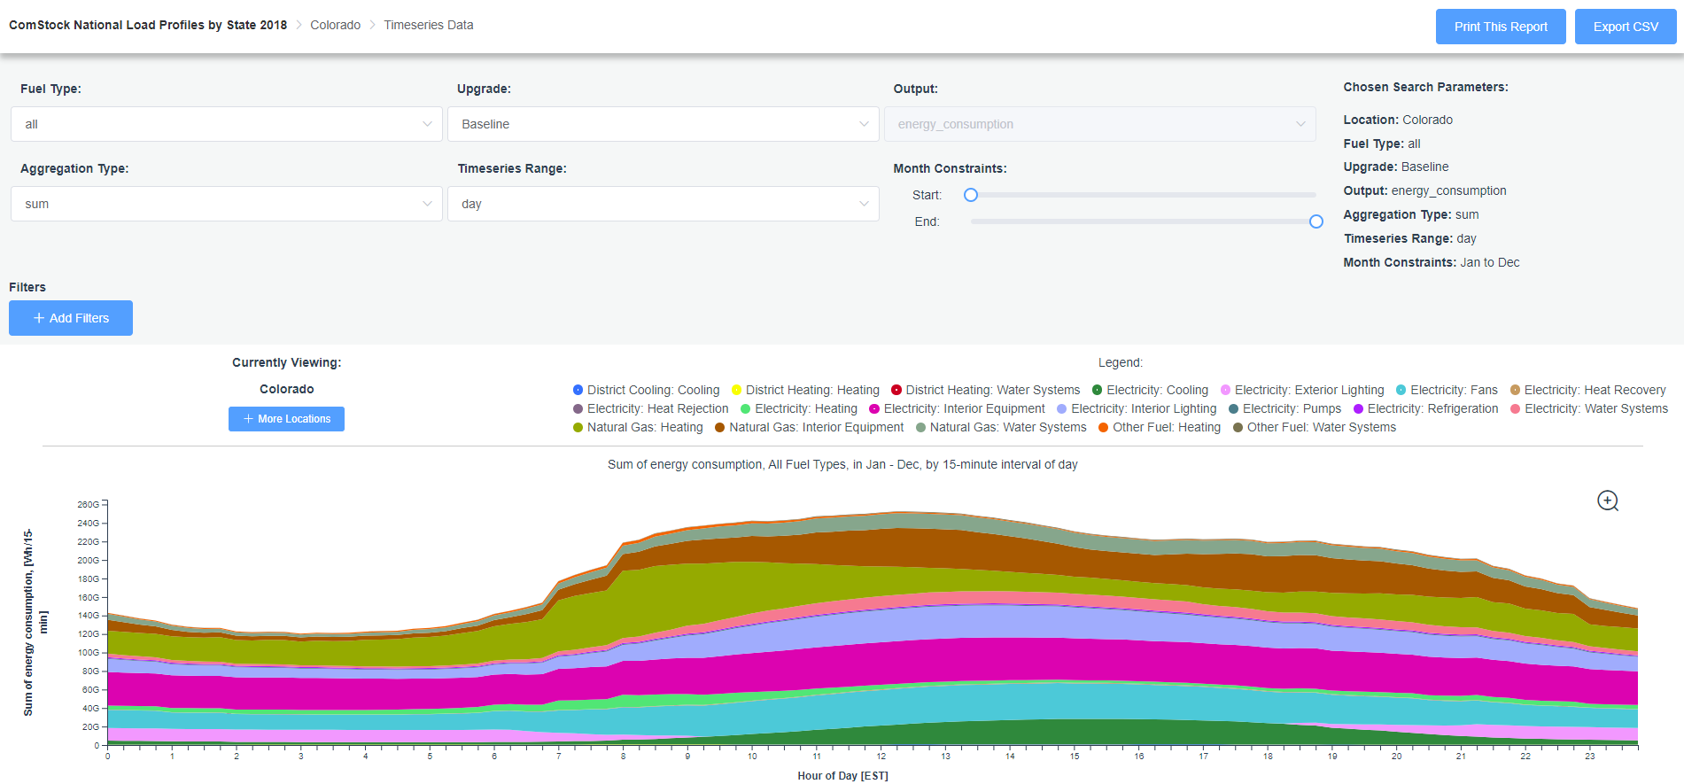Click the chart zoom magnifier icon

tap(1607, 501)
